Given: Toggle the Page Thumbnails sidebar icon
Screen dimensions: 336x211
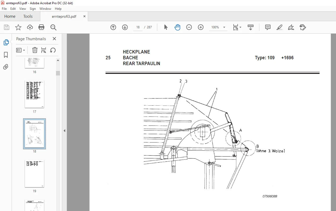Looking at the screenshot, I should tap(6, 42).
